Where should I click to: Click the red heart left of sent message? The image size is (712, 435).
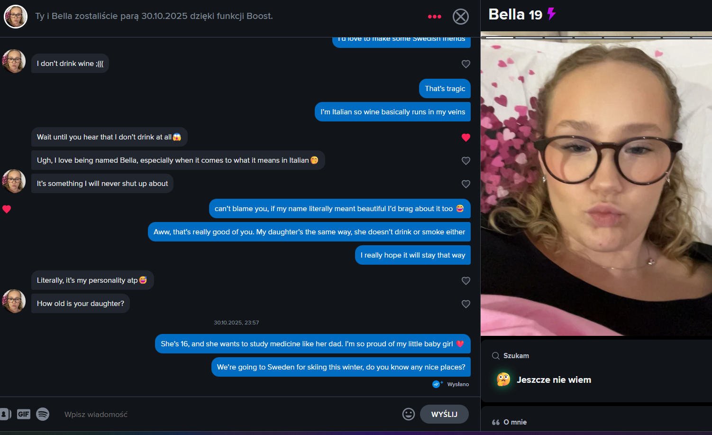pyautogui.click(x=7, y=209)
